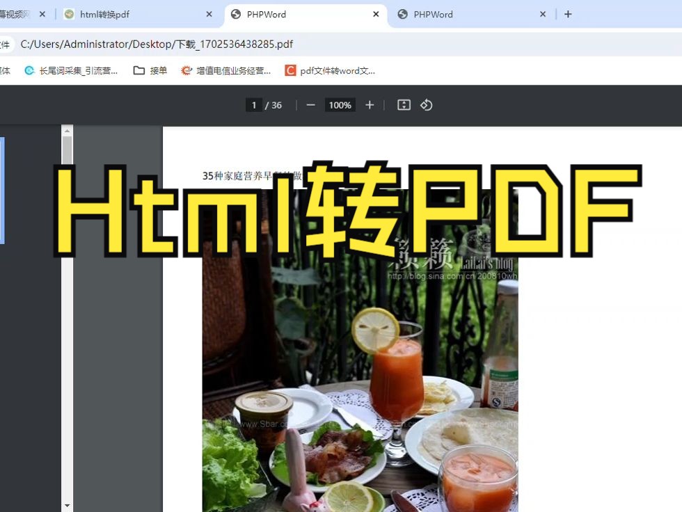Click the favicon on the html转pdf tab

tap(69, 14)
